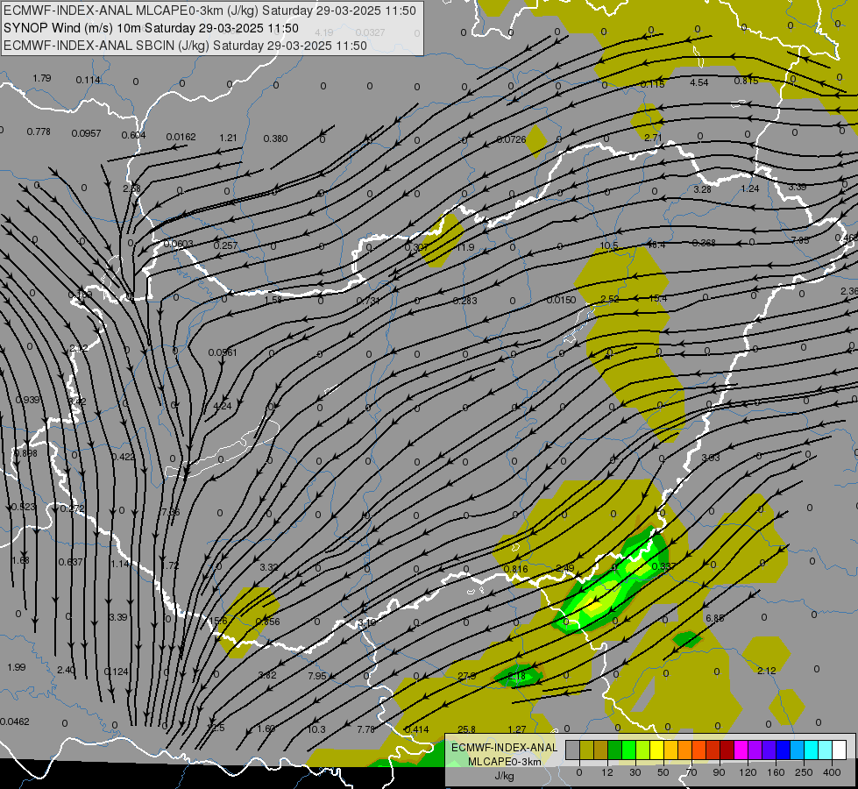Click legend scale label 400
This screenshot has height=789, width=858.
click(x=832, y=772)
